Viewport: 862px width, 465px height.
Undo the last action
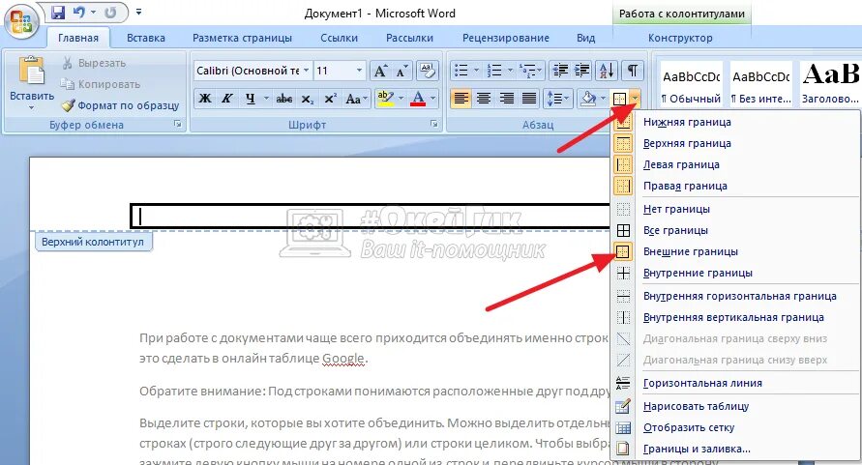click(x=79, y=13)
